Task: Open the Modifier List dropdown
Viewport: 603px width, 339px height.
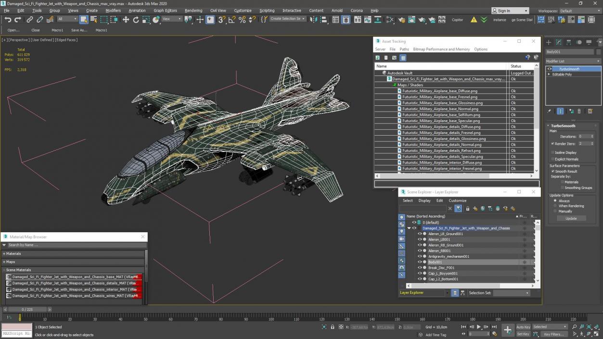Action: pyautogui.click(x=572, y=61)
